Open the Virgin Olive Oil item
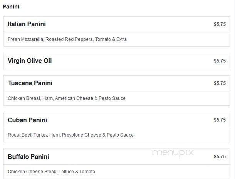 (x=30, y=61)
